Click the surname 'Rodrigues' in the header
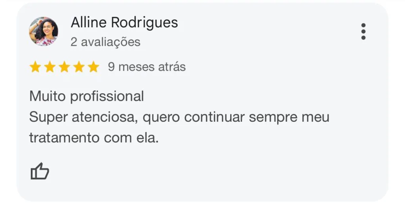 pos(144,23)
